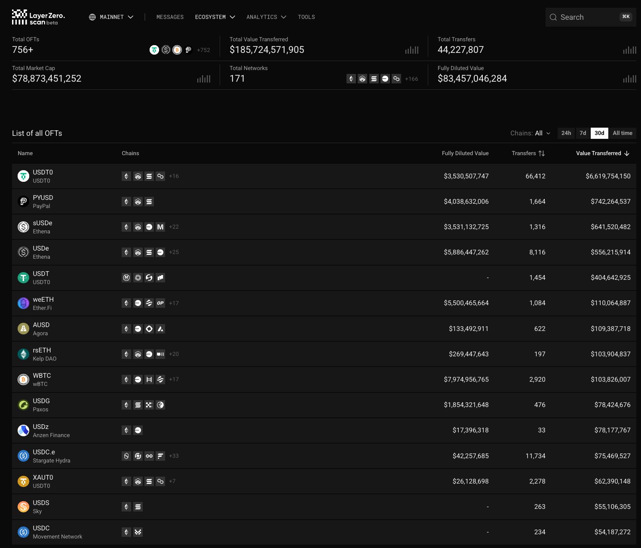This screenshot has width=641, height=548.
Task: Select the 24h time range
Action: pos(566,133)
